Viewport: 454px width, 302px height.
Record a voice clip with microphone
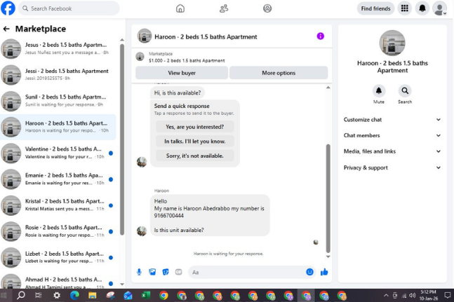click(x=139, y=272)
